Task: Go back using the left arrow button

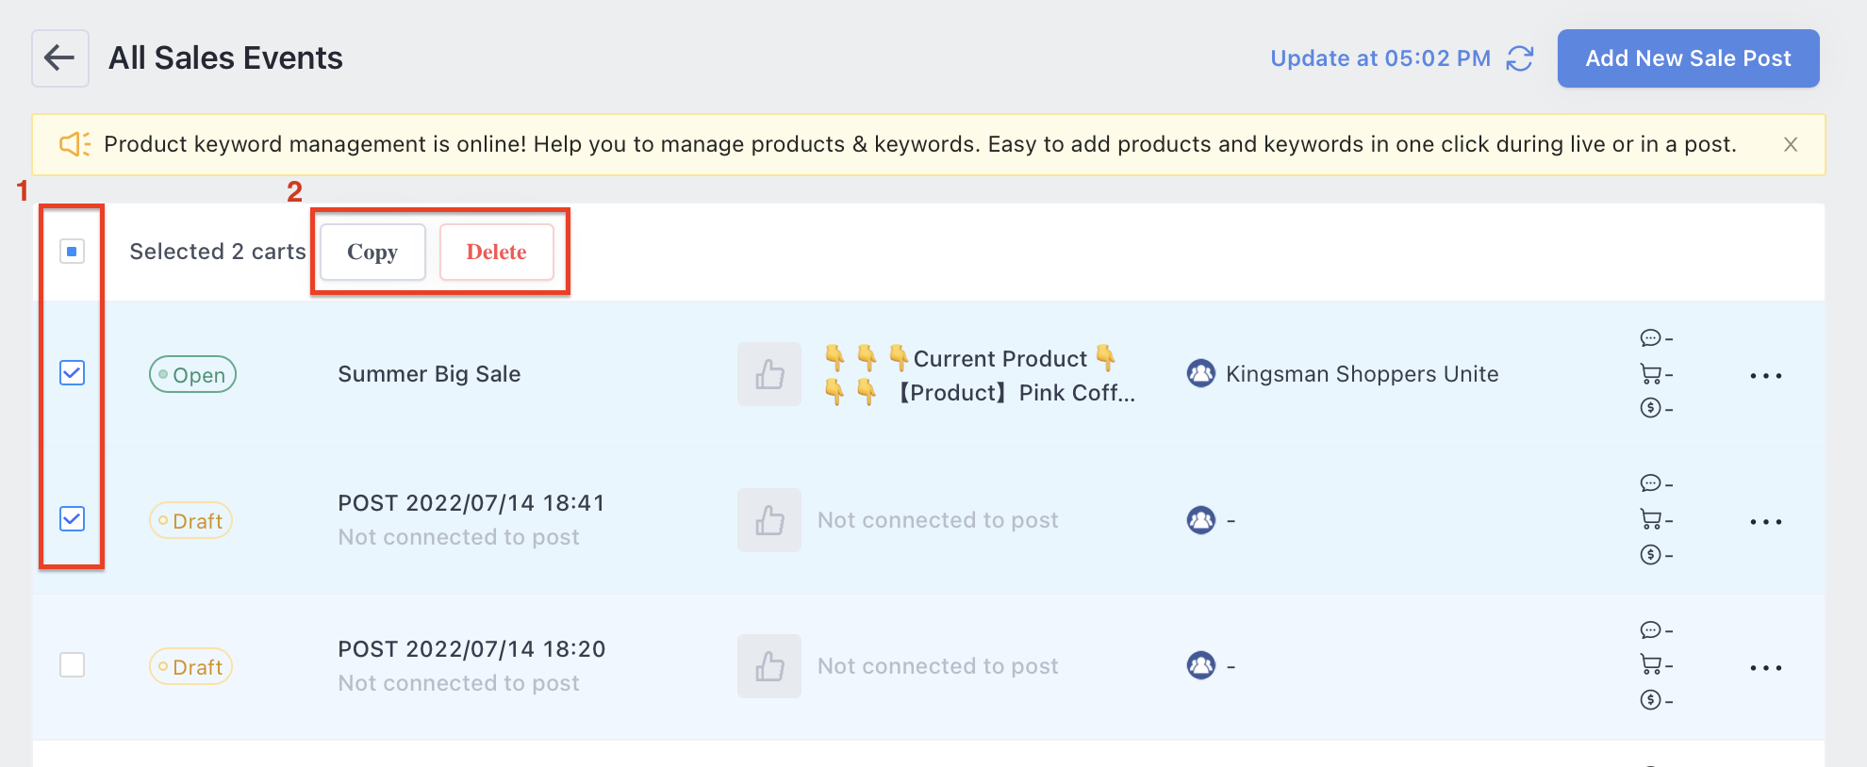Action: (x=60, y=58)
